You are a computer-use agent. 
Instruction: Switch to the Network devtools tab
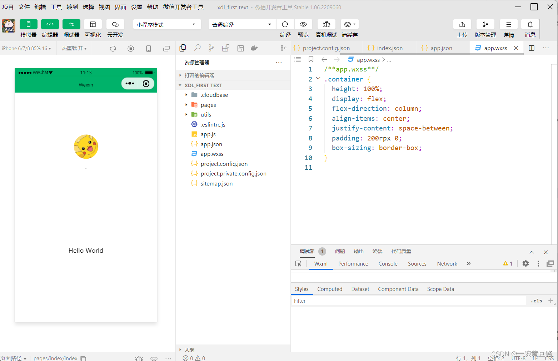(x=447, y=264)
